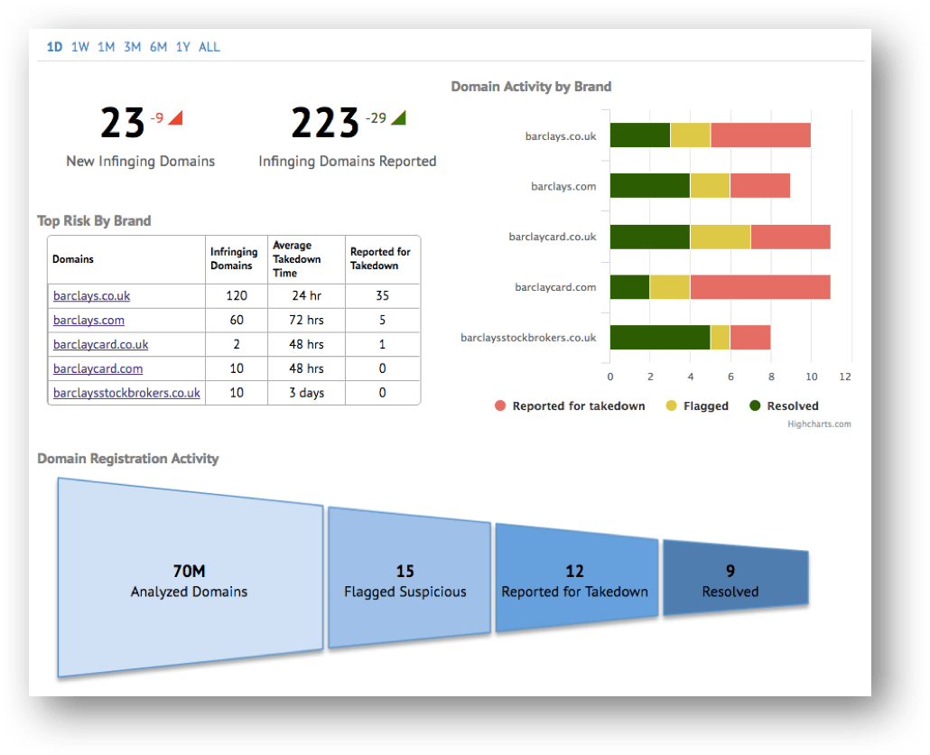The height and width of the screenshot is (755, 930).
Task: Click the green resolved bar for barclaycard.co.uk
Action: point(650,238)
